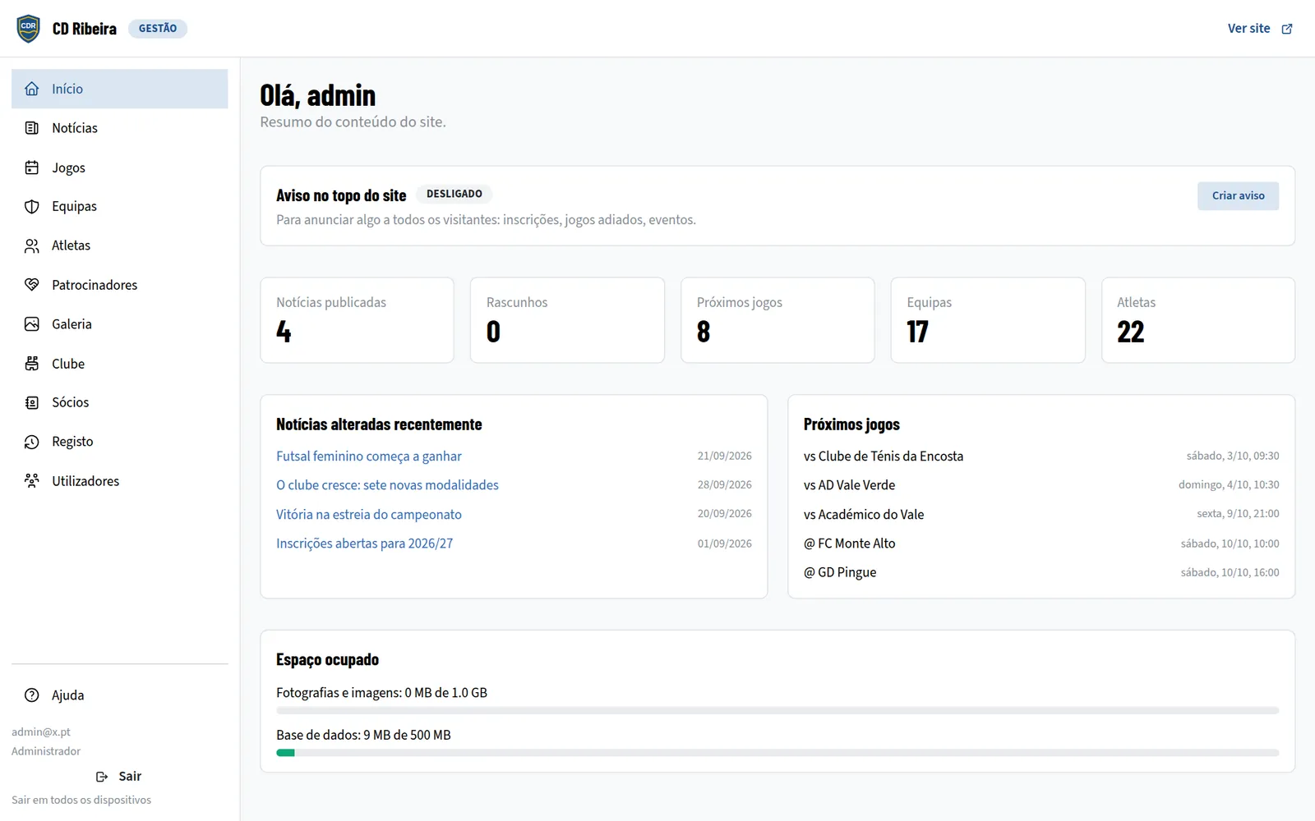Click the membership card icon beside Sócios

(x=32, y=402)
